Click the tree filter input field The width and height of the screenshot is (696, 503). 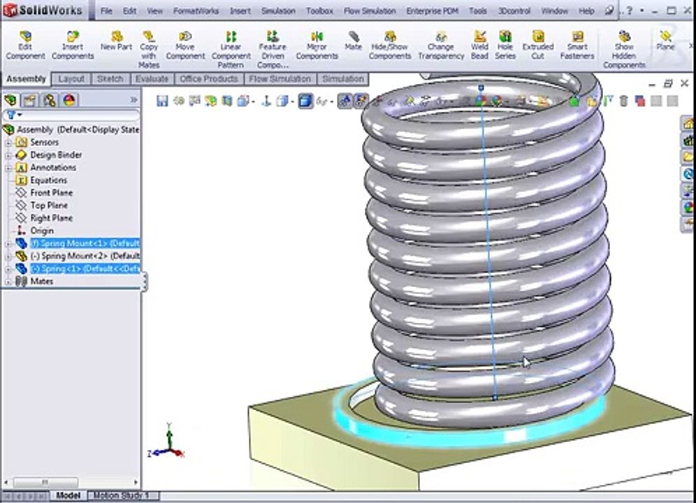point(71,115)
